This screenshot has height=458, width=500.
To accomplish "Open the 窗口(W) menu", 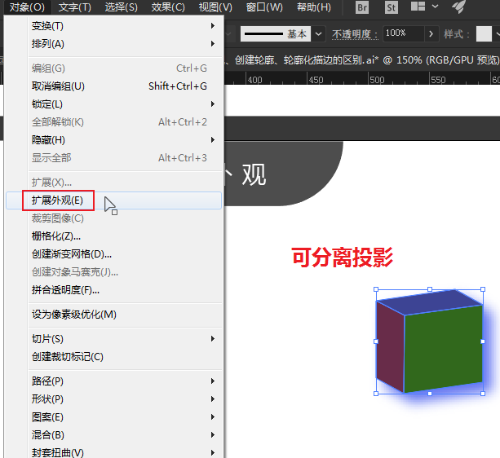I will point(264,7).
